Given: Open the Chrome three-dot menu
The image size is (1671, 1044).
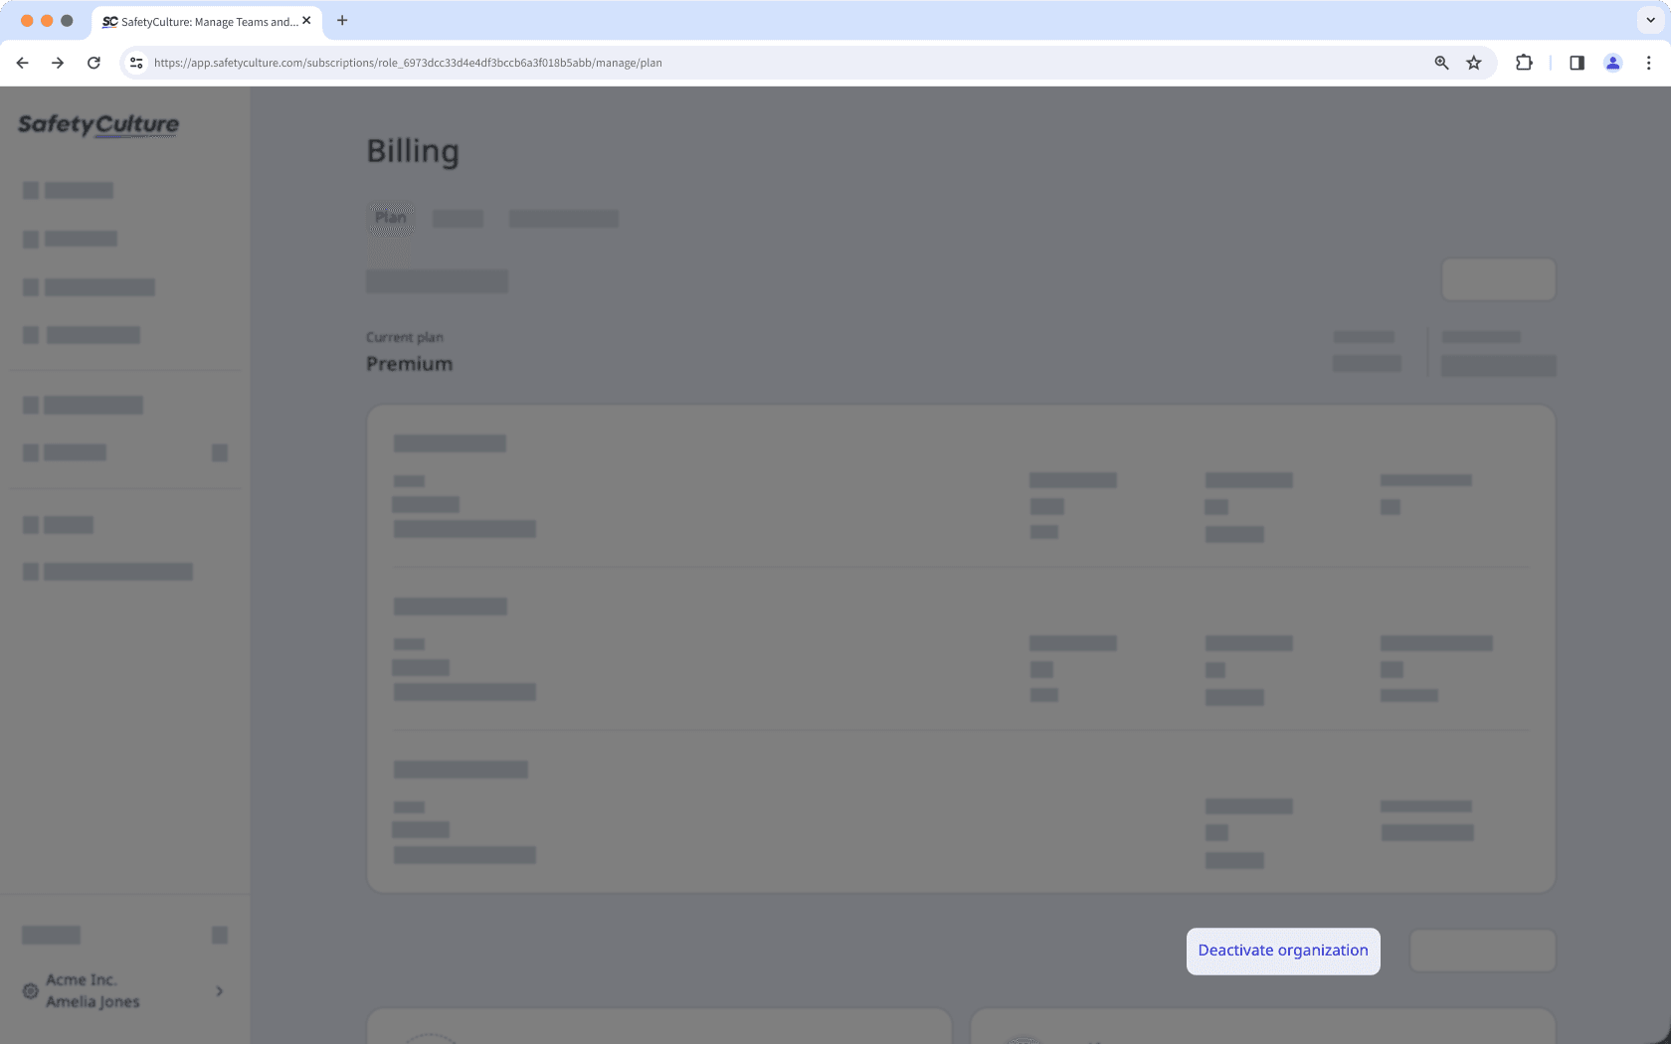Looking at the screenshot, I should coord(1649,62).
